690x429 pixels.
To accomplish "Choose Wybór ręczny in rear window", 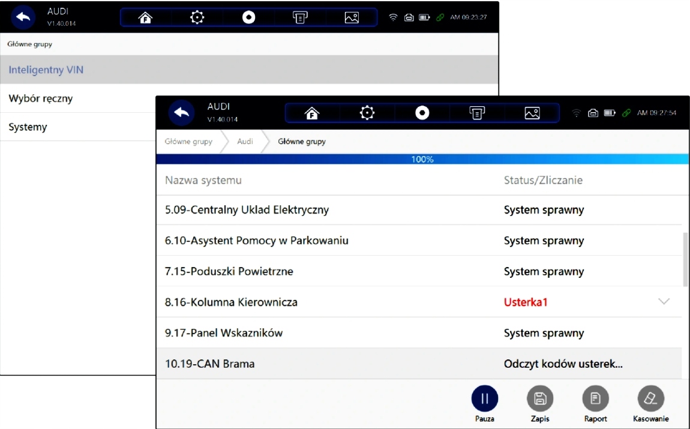I will pos(78,98).
